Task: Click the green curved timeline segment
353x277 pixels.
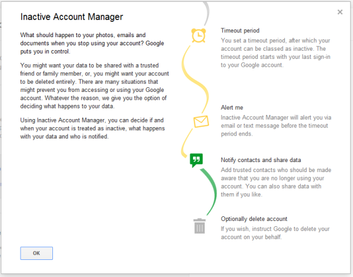Action: tap(214, 189)
